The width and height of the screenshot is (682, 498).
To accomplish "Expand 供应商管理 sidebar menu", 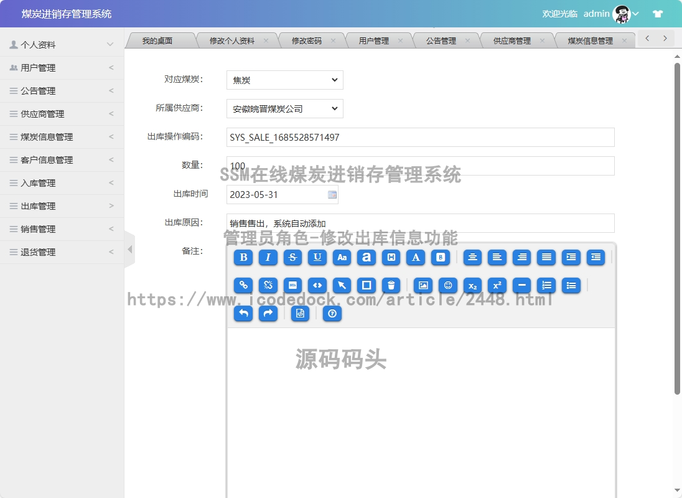I will click(x=62, y=114).
